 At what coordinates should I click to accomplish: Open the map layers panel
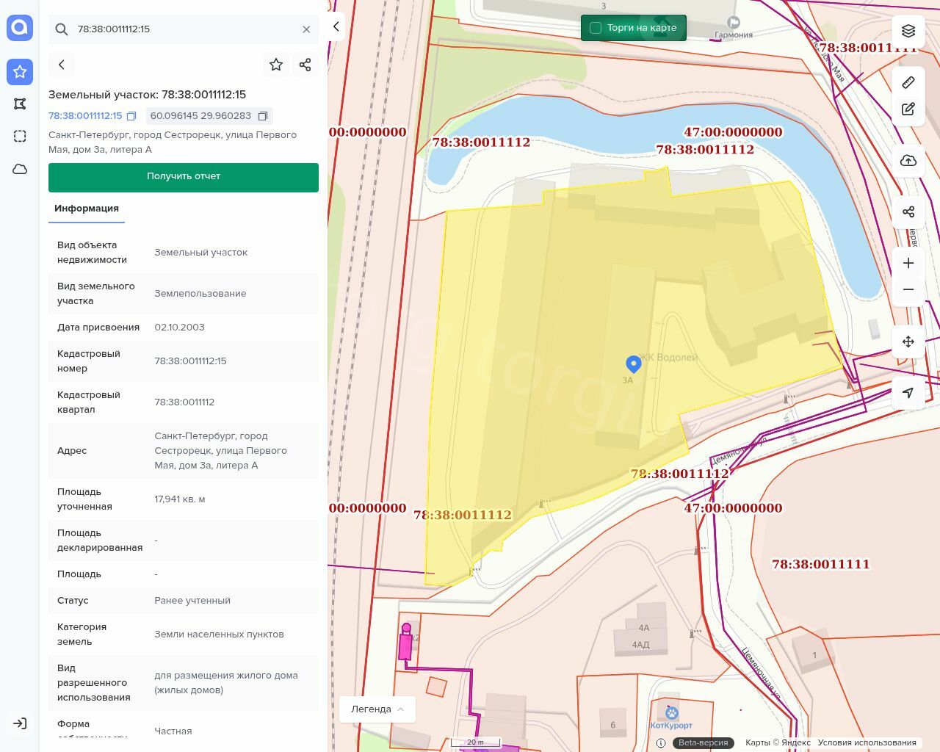tap(908, 31)
